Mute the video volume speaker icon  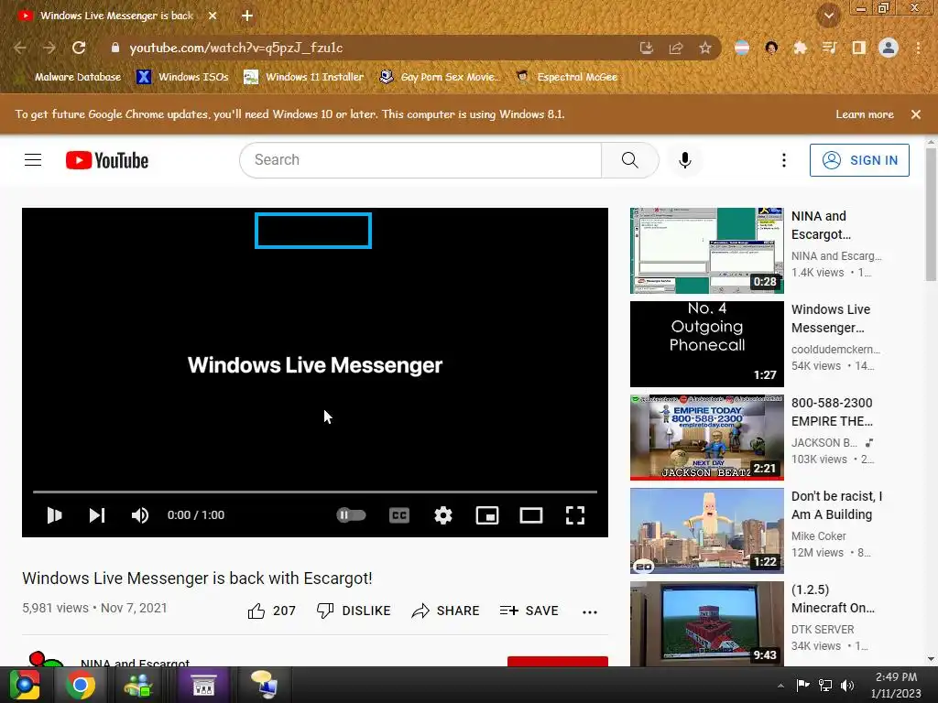pyautogui.click(x=140, y=515)
